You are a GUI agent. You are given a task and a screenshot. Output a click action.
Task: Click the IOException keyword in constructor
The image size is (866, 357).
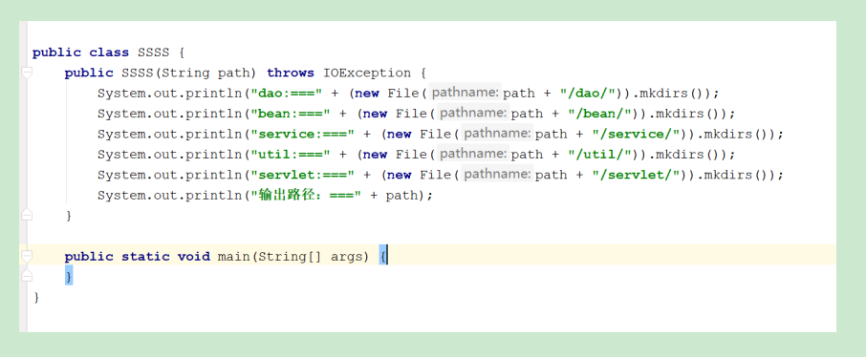click(x=367, y=73)
